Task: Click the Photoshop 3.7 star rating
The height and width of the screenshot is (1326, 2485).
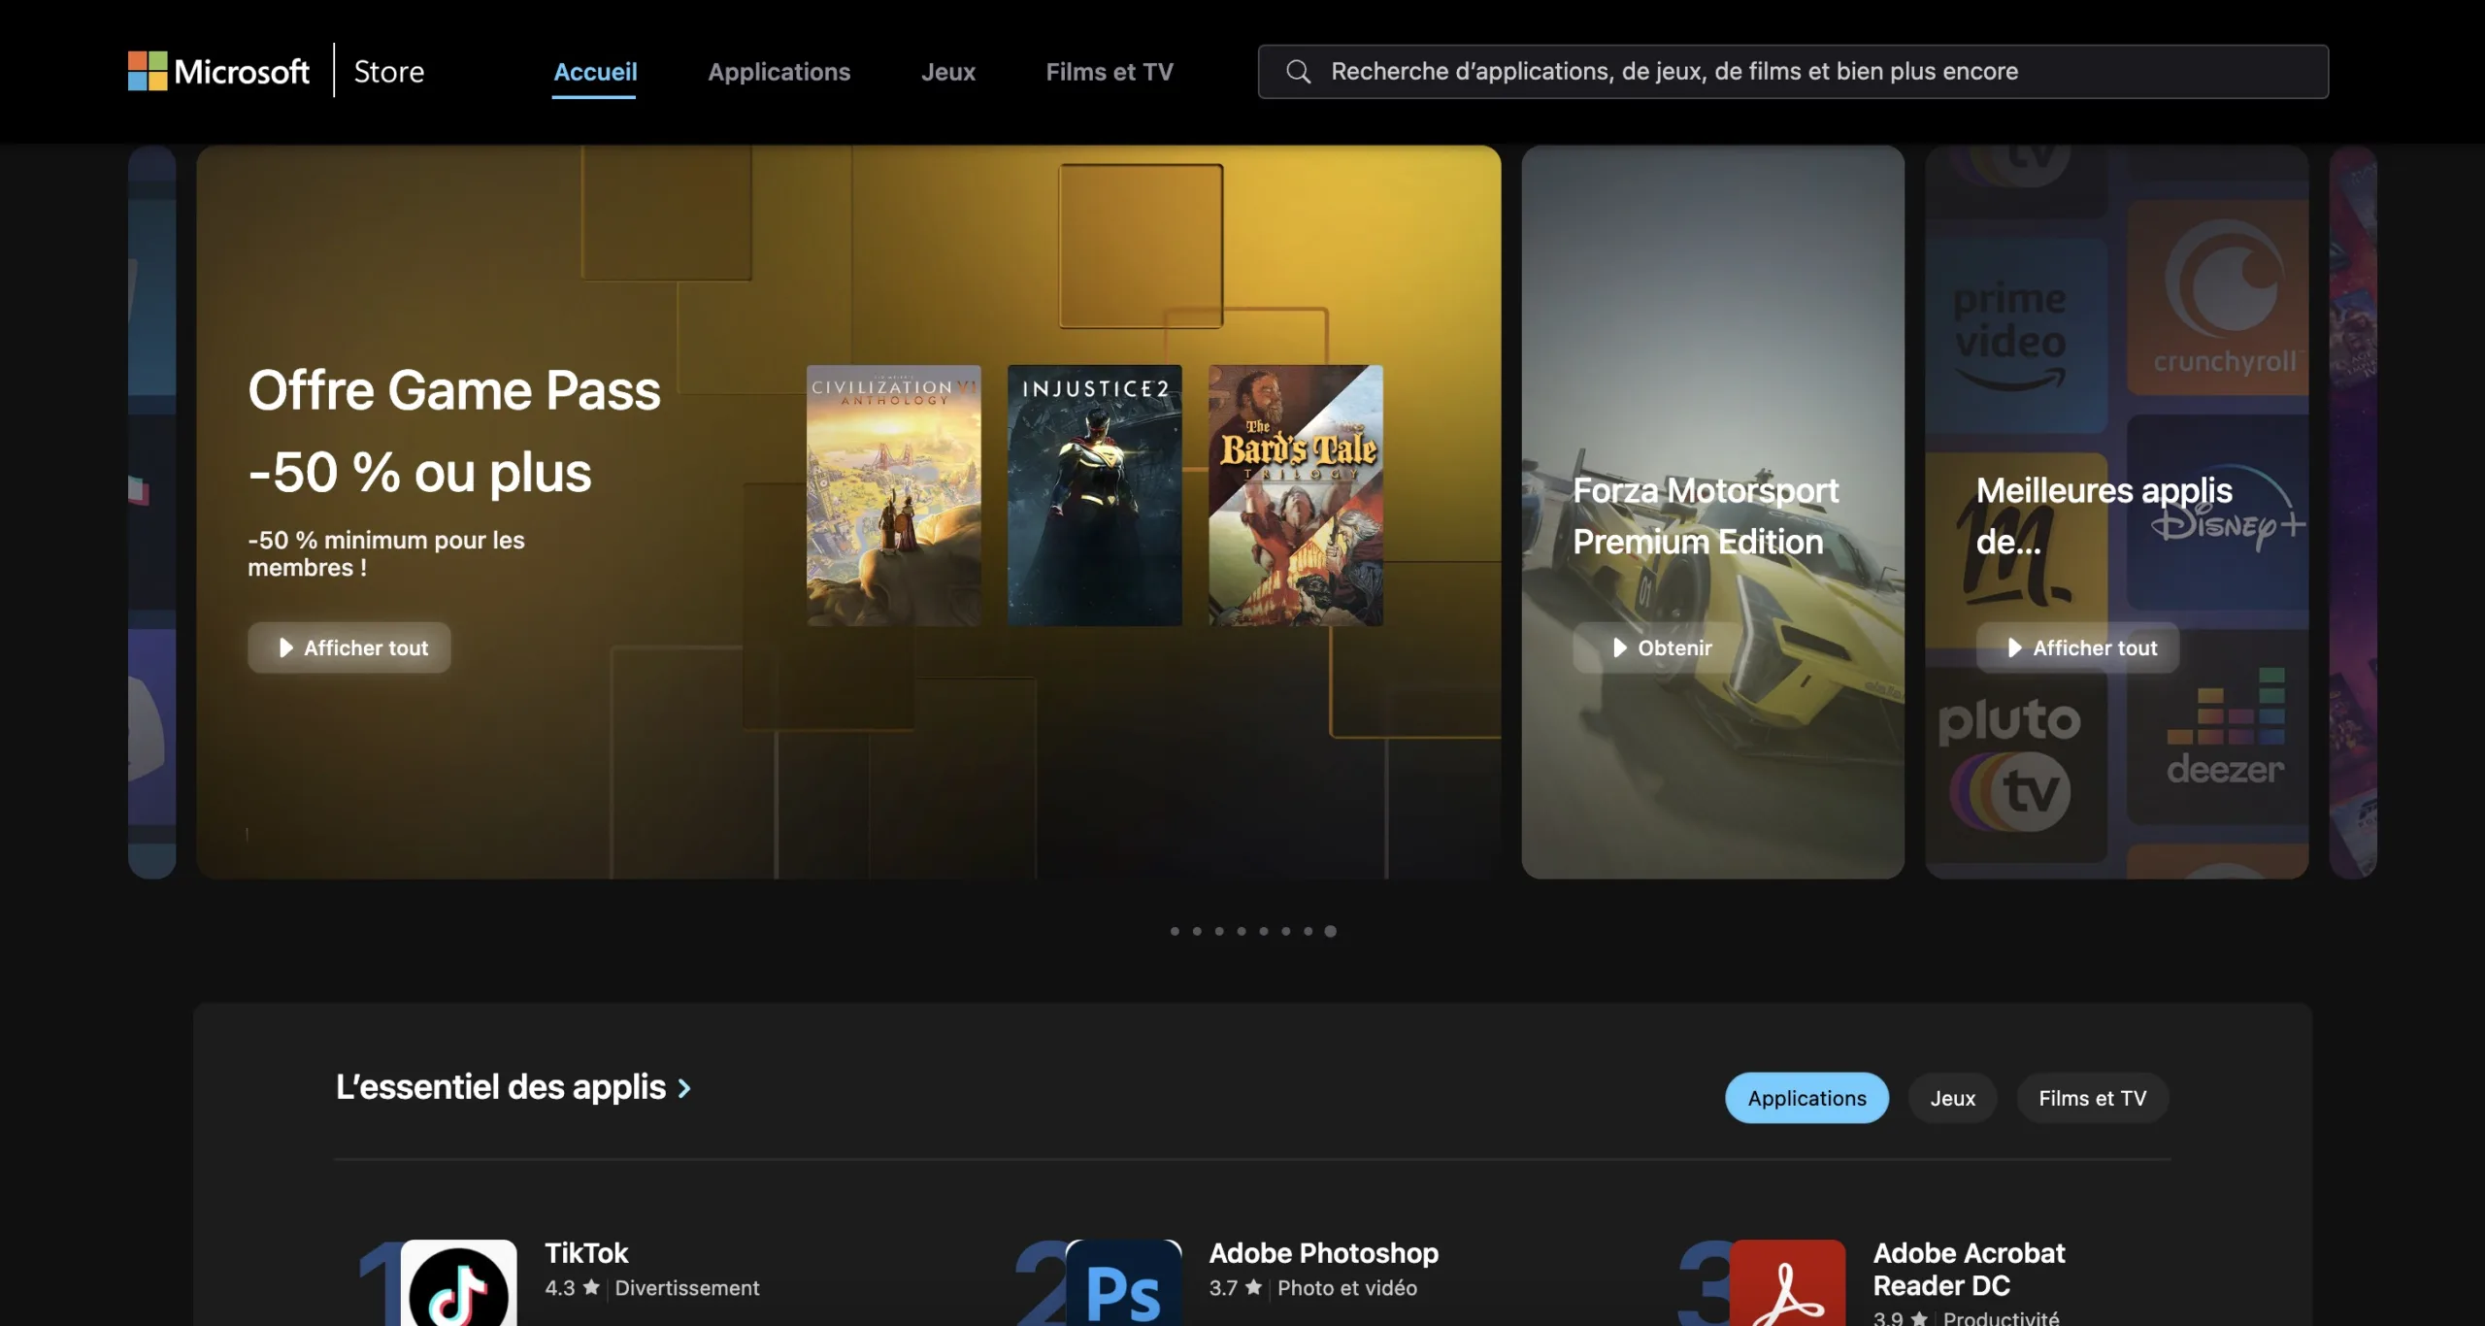Action: [x=1236, y=1288]
